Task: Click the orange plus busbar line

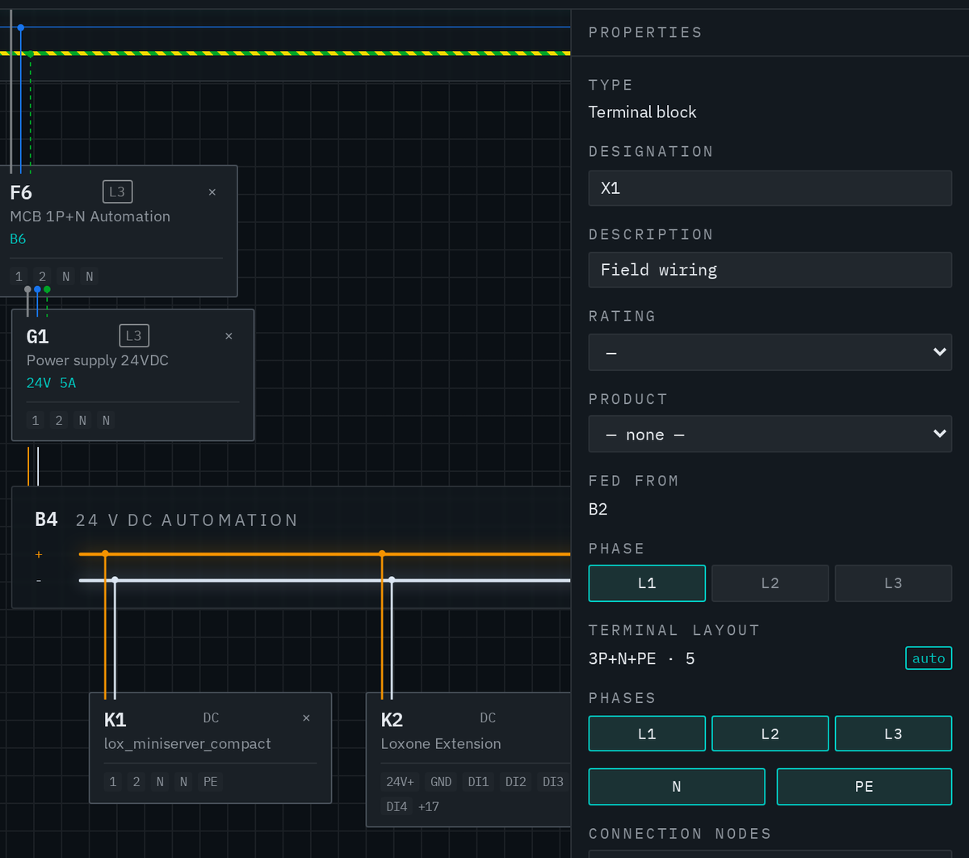Action: click(x=325, y=554)
